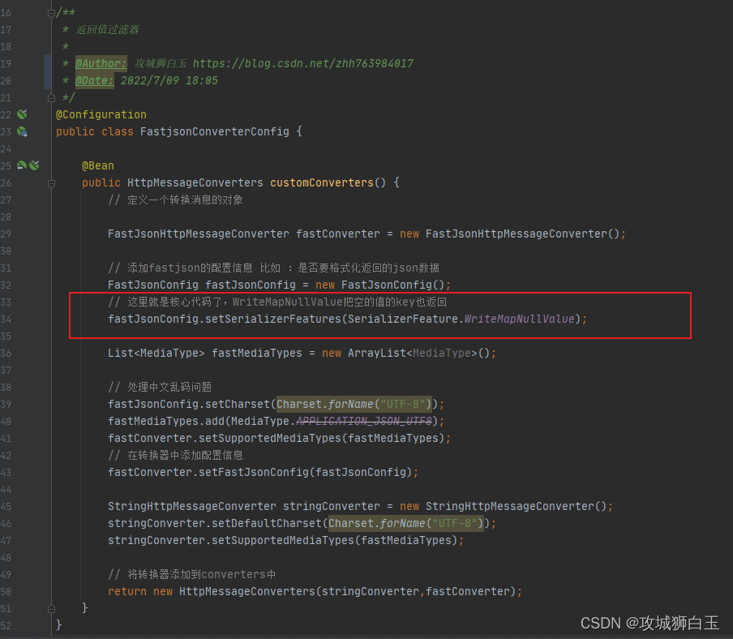Click line number 50 in the gutter
This screenshot has width=733, height=639.
tap(6, 592)
